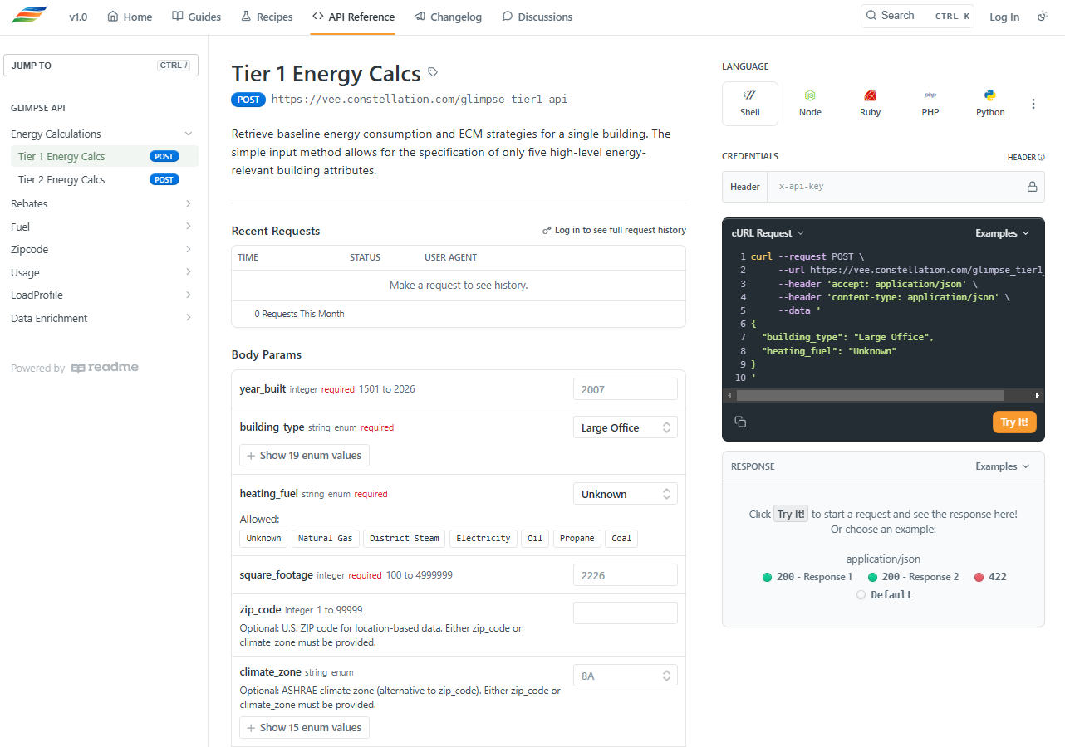
Task: Open the heating_fuel Unknown dropdown
Action: (626, 494)
